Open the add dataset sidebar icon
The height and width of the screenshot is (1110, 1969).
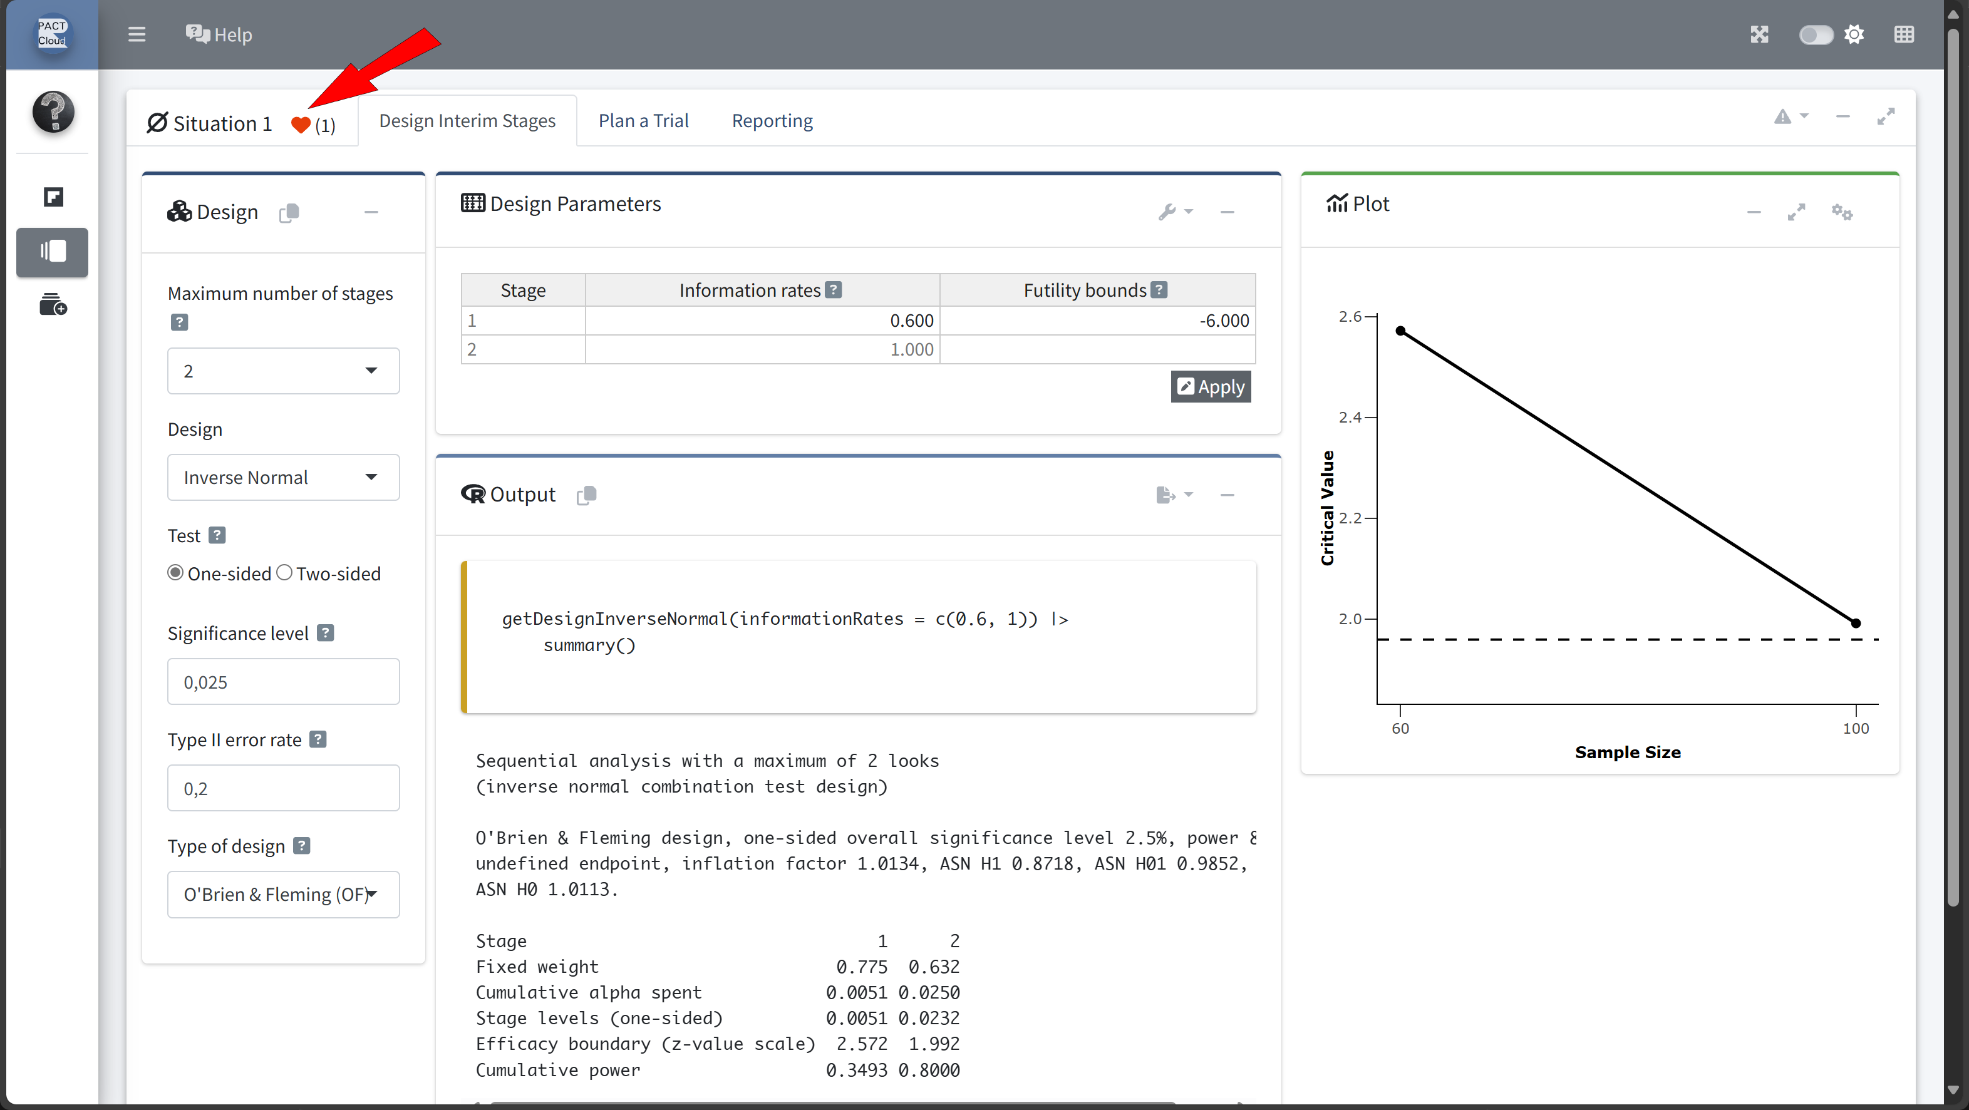(53, 305)
